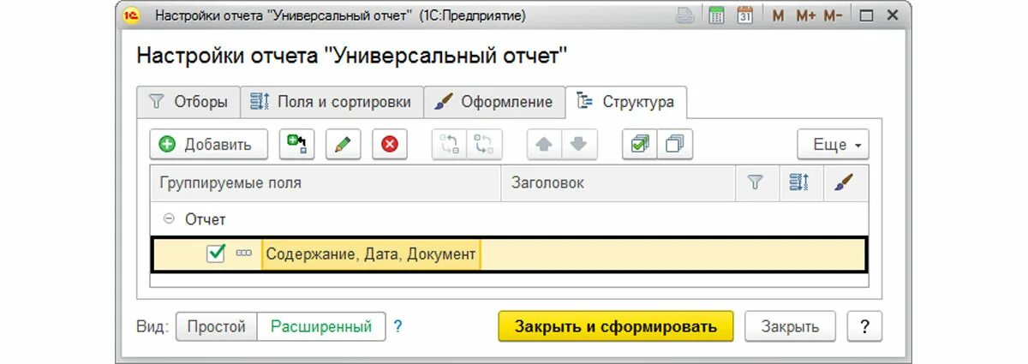Viewport: 1028px width, 364px height.
Task: Click the check all boxes icon
Action: (x=640, y=145)
